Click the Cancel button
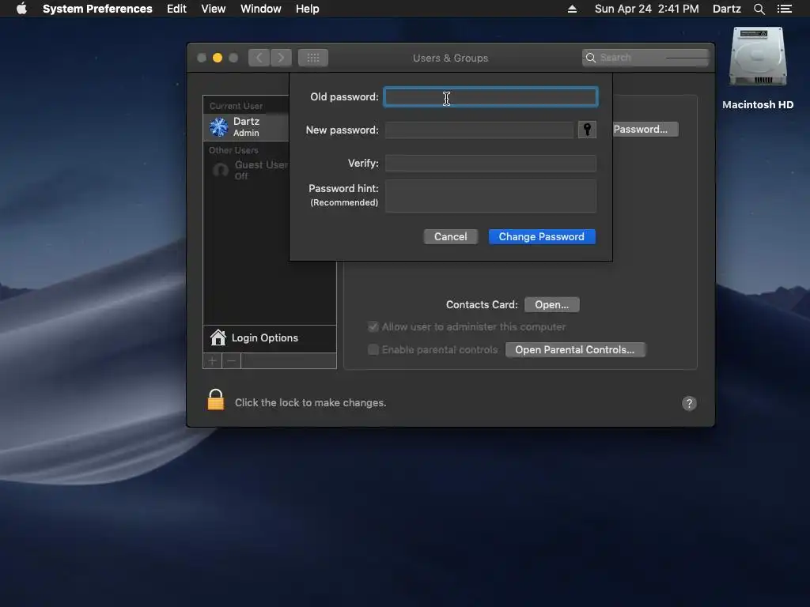This screenshot has height=607, width=810. pyautogui.click(x=450, y=236)
